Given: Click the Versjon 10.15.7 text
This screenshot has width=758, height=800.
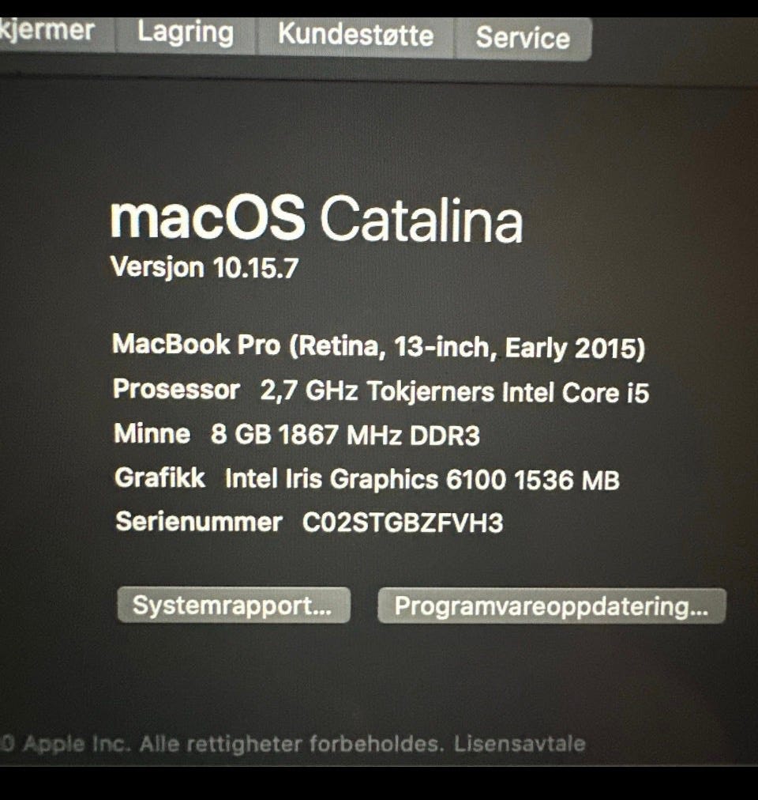Looking at the screenshot, I should [205, 267].
